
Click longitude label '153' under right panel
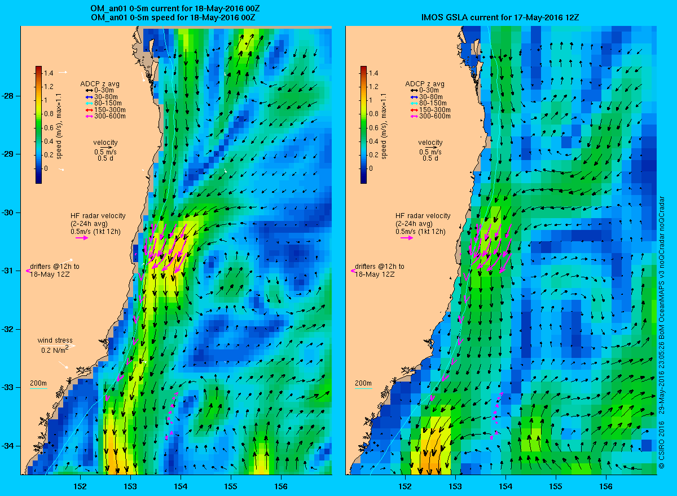455,486
